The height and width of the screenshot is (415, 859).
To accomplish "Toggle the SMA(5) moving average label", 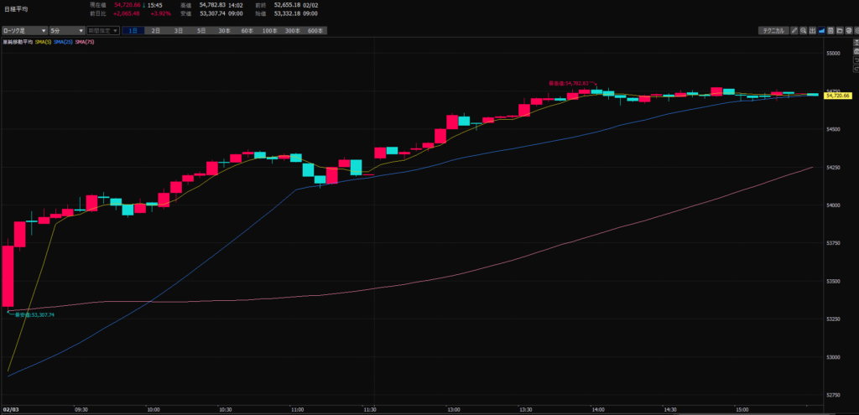I will coord(43,41).
